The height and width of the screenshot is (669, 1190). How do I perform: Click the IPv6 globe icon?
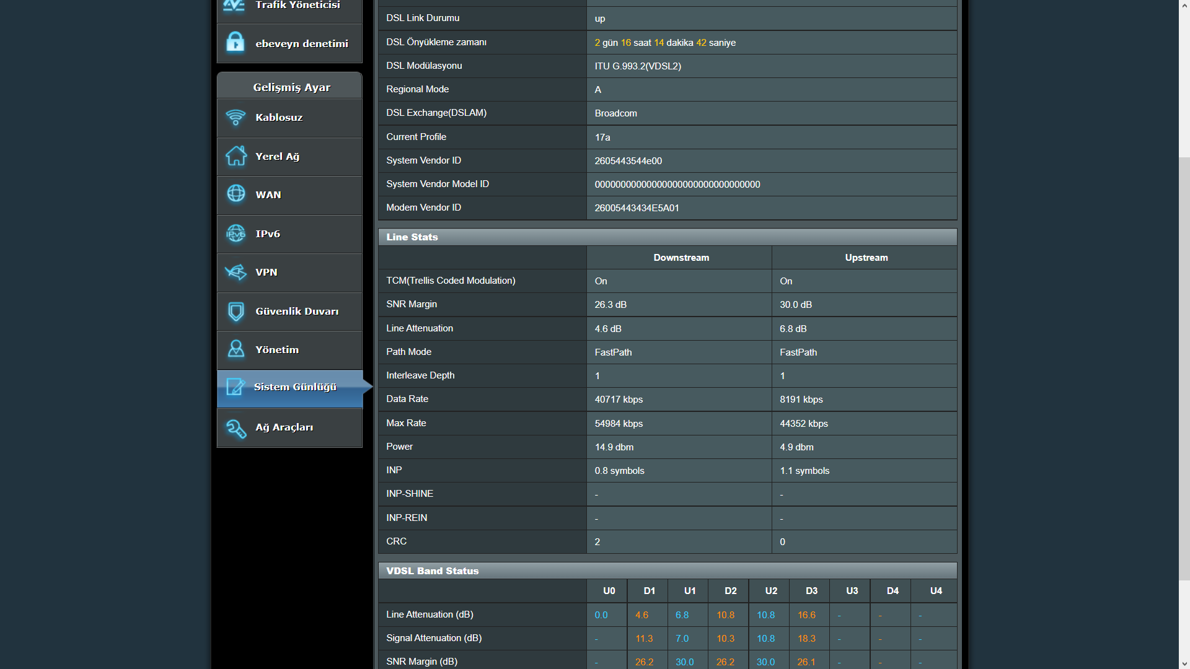236,234
